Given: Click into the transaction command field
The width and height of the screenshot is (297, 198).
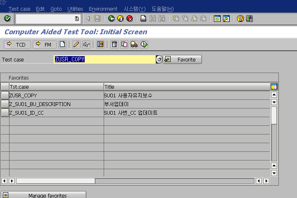Looking at the screenshot, I should (x=45, y=19).
